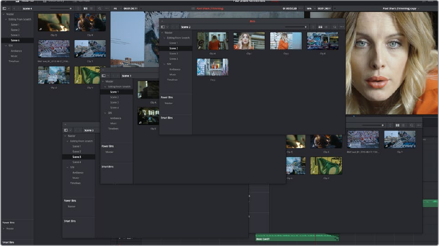Switch Scene 2 window to thumbnail view

tap(320, 27)
